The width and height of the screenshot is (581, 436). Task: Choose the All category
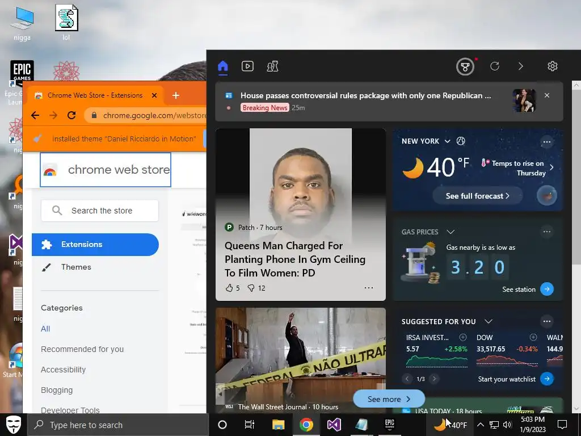click(x=45, y=329)
